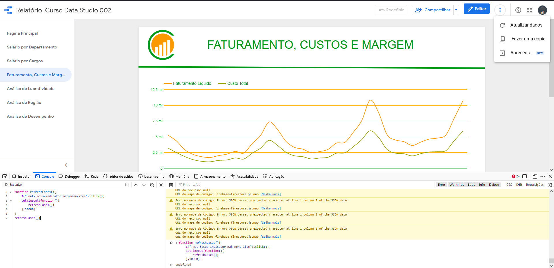
Task: Toggle Faturamento Líquido legend series
Action: pos(188,83)
